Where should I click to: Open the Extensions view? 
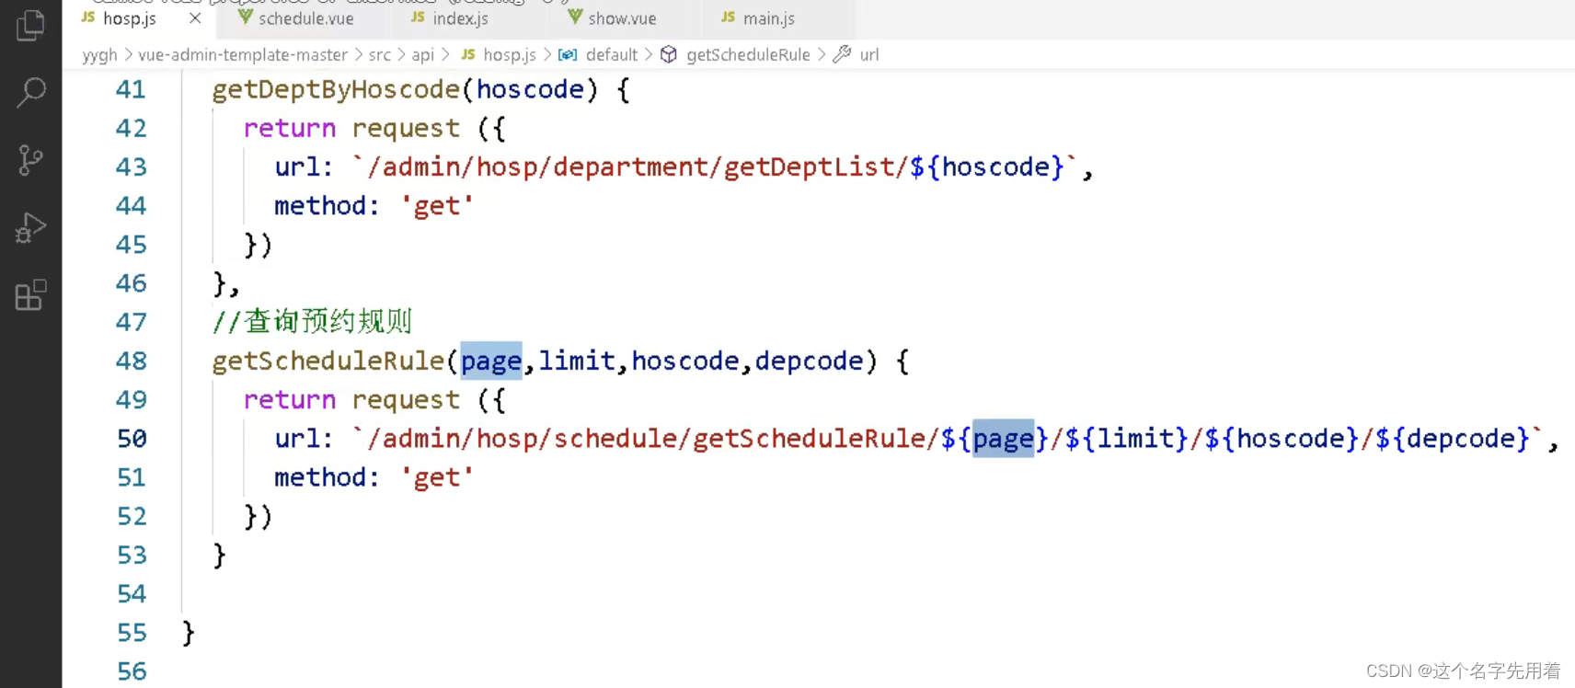(30, 295)
